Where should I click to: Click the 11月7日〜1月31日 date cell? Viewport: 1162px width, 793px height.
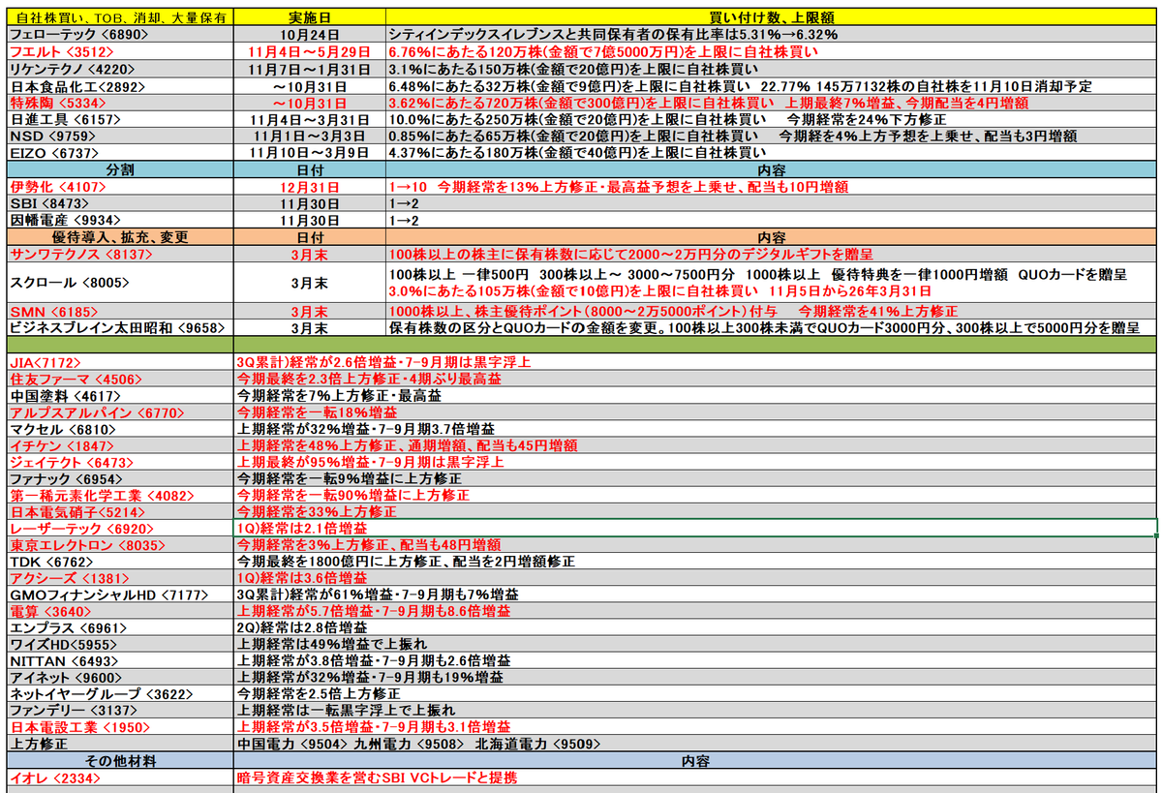[x=310, y=69]
